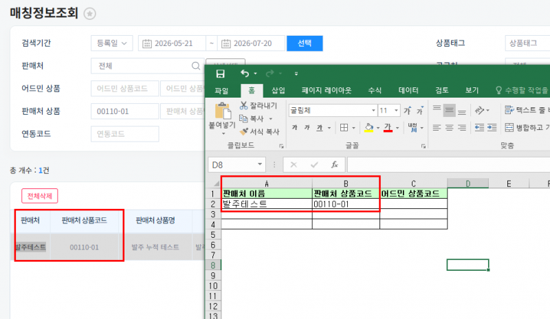
Task: Switch to the 수식 ribbon tab
Action: click(x=375, y=91)
